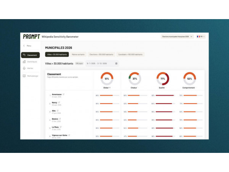Click the Statistiques chart icon
This screenshot has height=172, width=229.
24,62
